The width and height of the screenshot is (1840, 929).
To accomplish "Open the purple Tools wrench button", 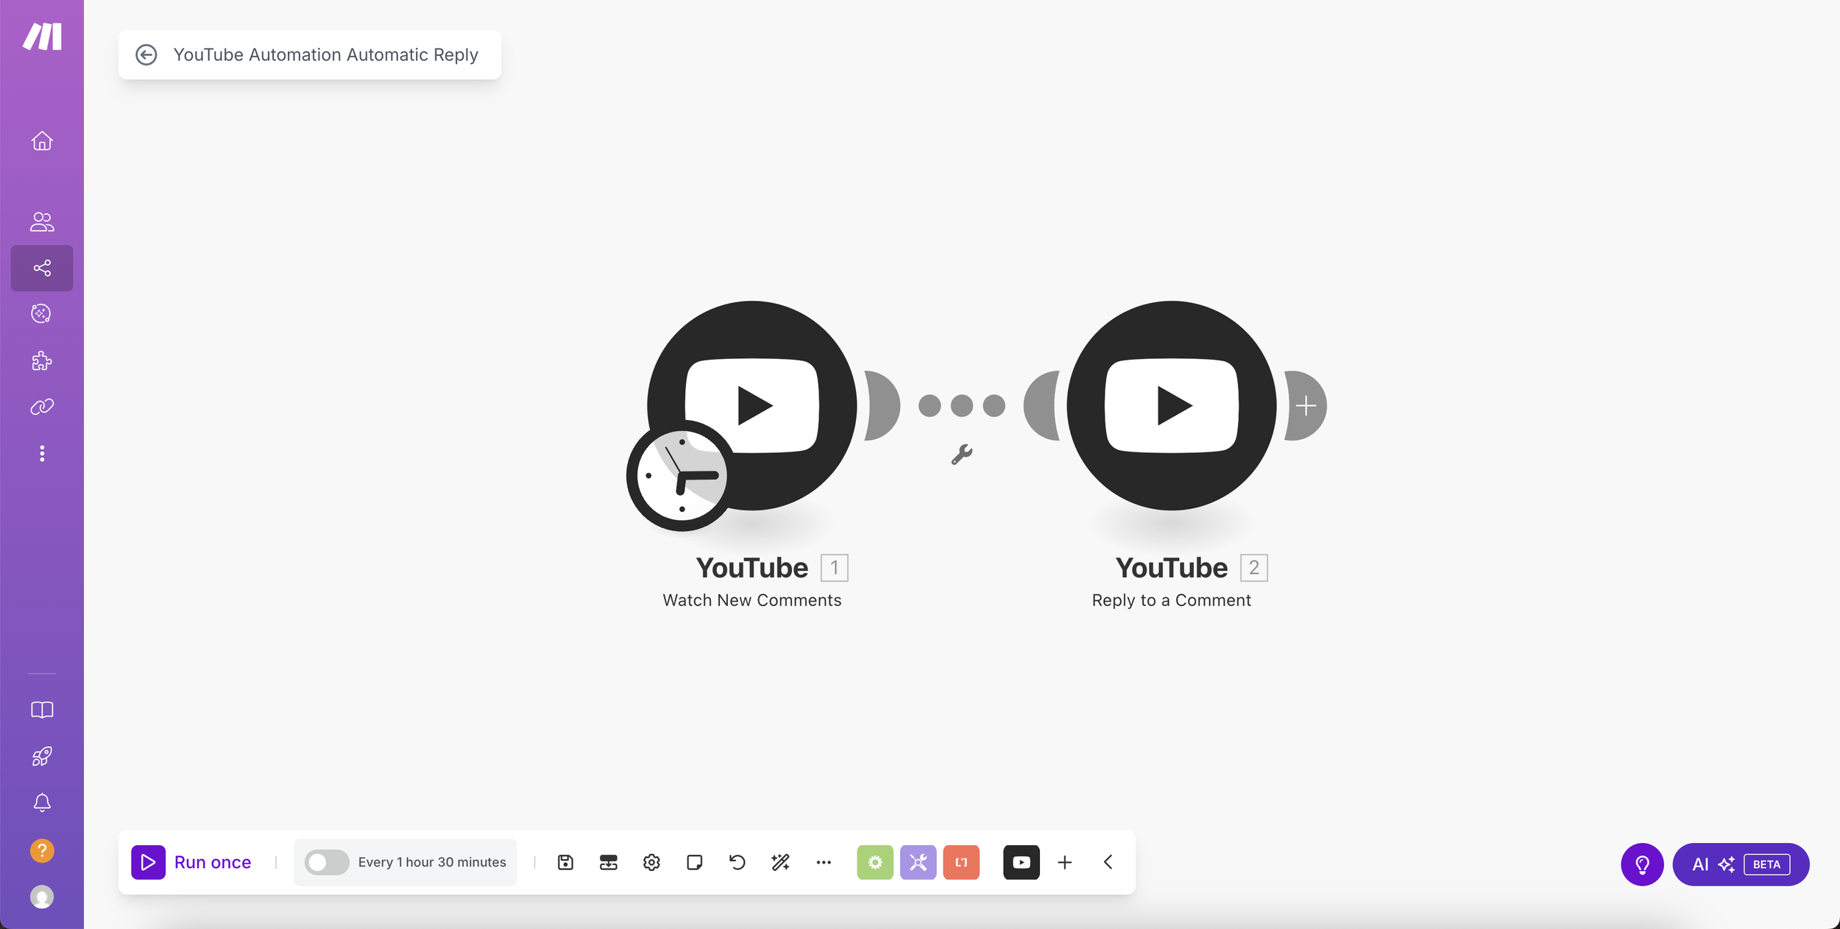I will pyautogui.click(x=918, y=862).
